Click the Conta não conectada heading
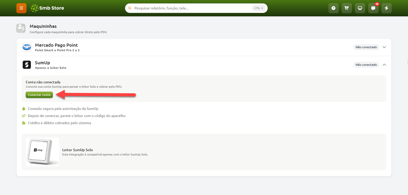 [x=43, y=82]
